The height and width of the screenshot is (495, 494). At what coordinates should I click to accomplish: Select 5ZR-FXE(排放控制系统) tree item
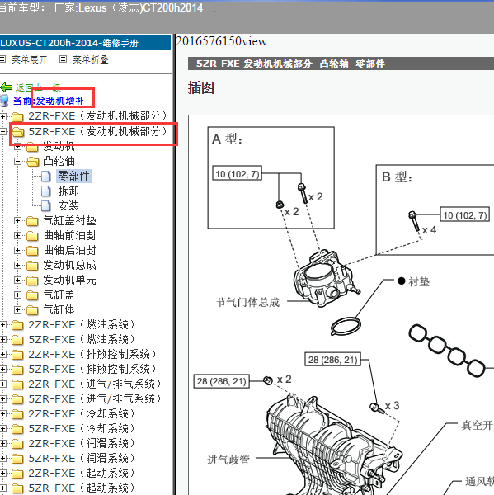tap(93, 369)
